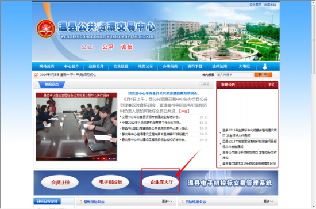Open announcement 温县2013年生猪标准化规模养殖场建设项目

point(249,133)
